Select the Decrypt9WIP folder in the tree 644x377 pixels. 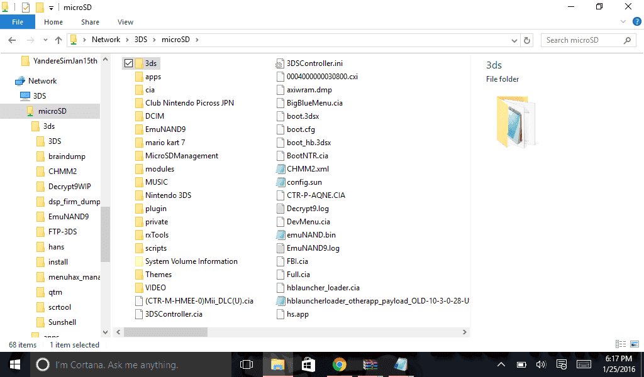click(69, 187)
